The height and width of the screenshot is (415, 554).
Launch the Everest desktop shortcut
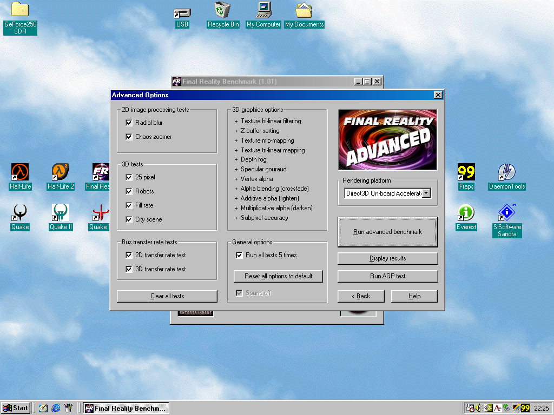(466, 213)
